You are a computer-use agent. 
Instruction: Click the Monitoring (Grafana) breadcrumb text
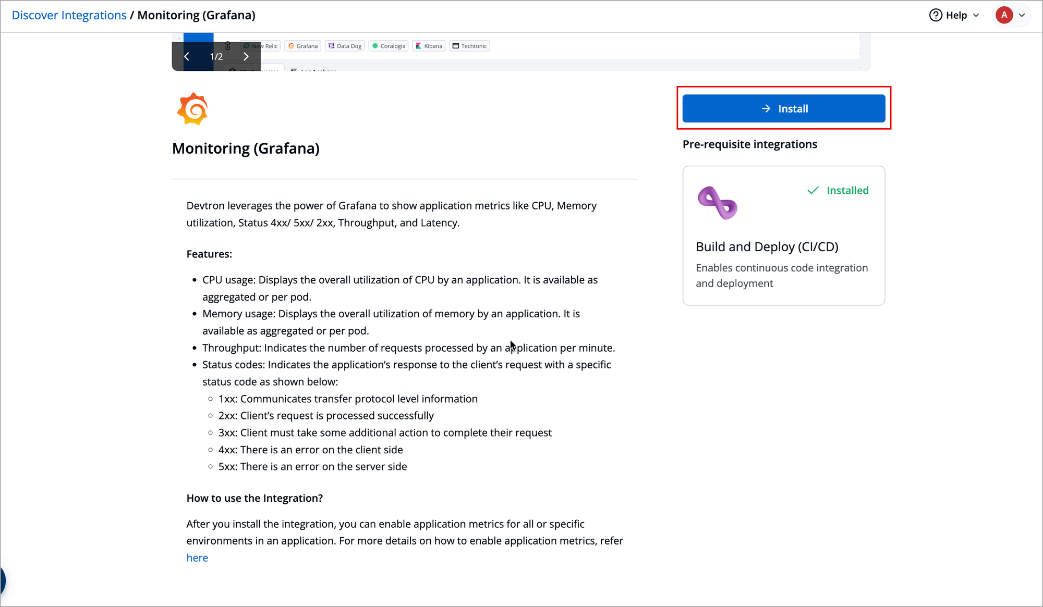tap(196, 15)
